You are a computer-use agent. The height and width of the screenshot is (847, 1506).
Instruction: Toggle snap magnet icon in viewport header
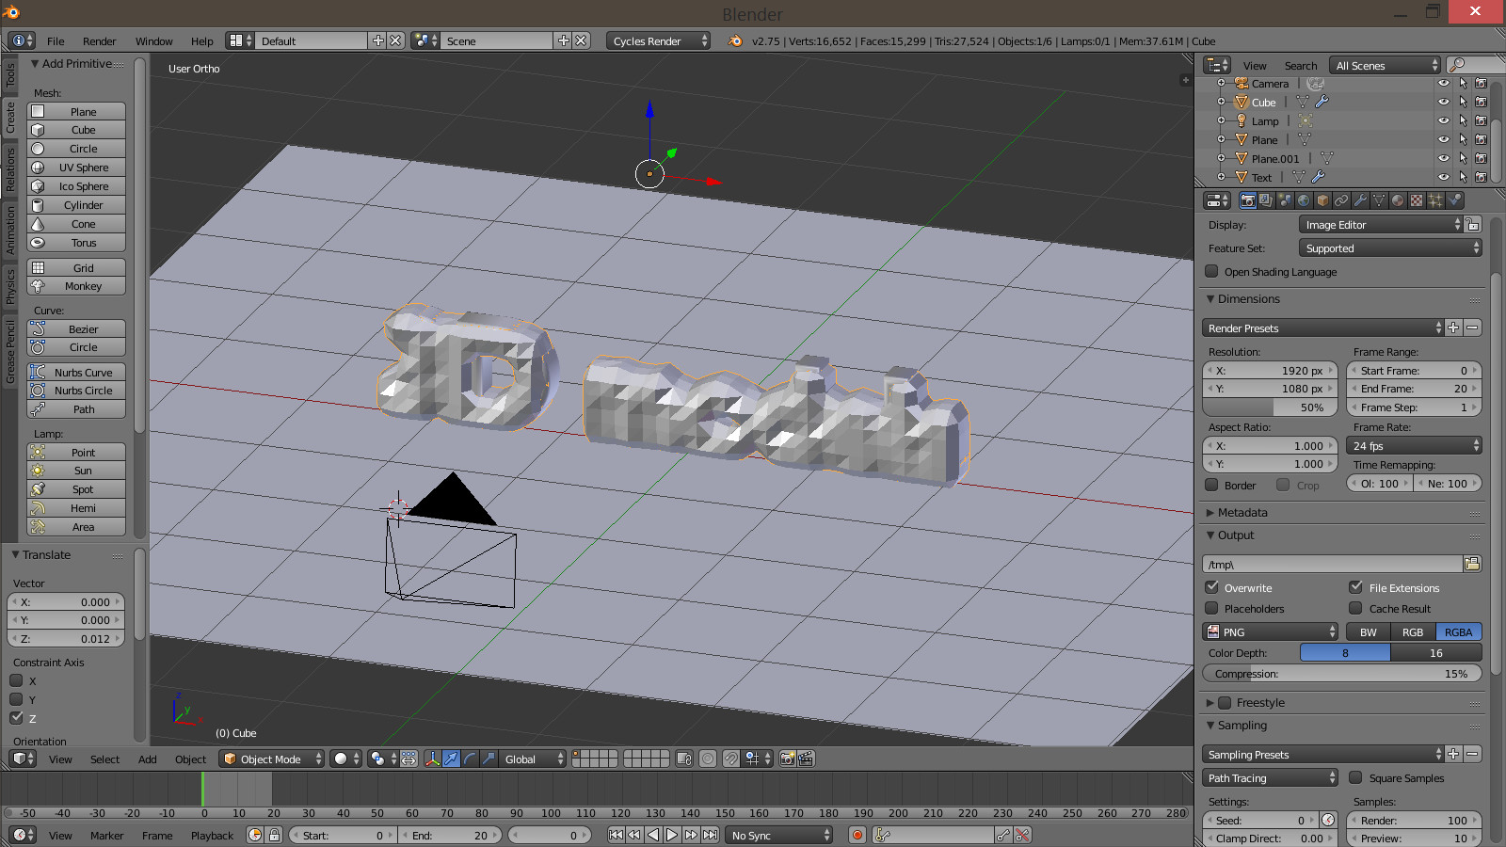pyautogui.click(x=731, y=759)
